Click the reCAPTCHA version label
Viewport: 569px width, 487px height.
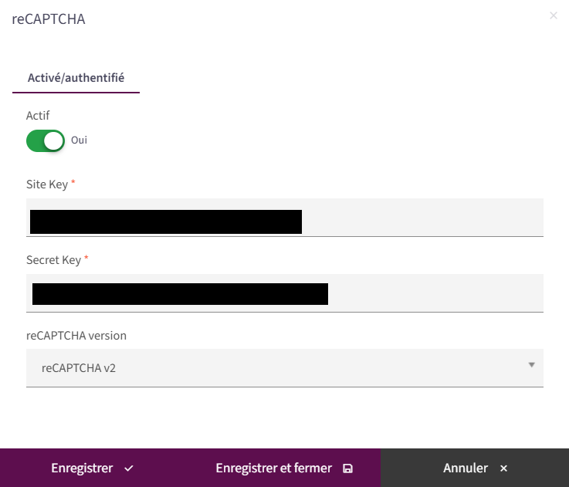[x=76, y=336]
